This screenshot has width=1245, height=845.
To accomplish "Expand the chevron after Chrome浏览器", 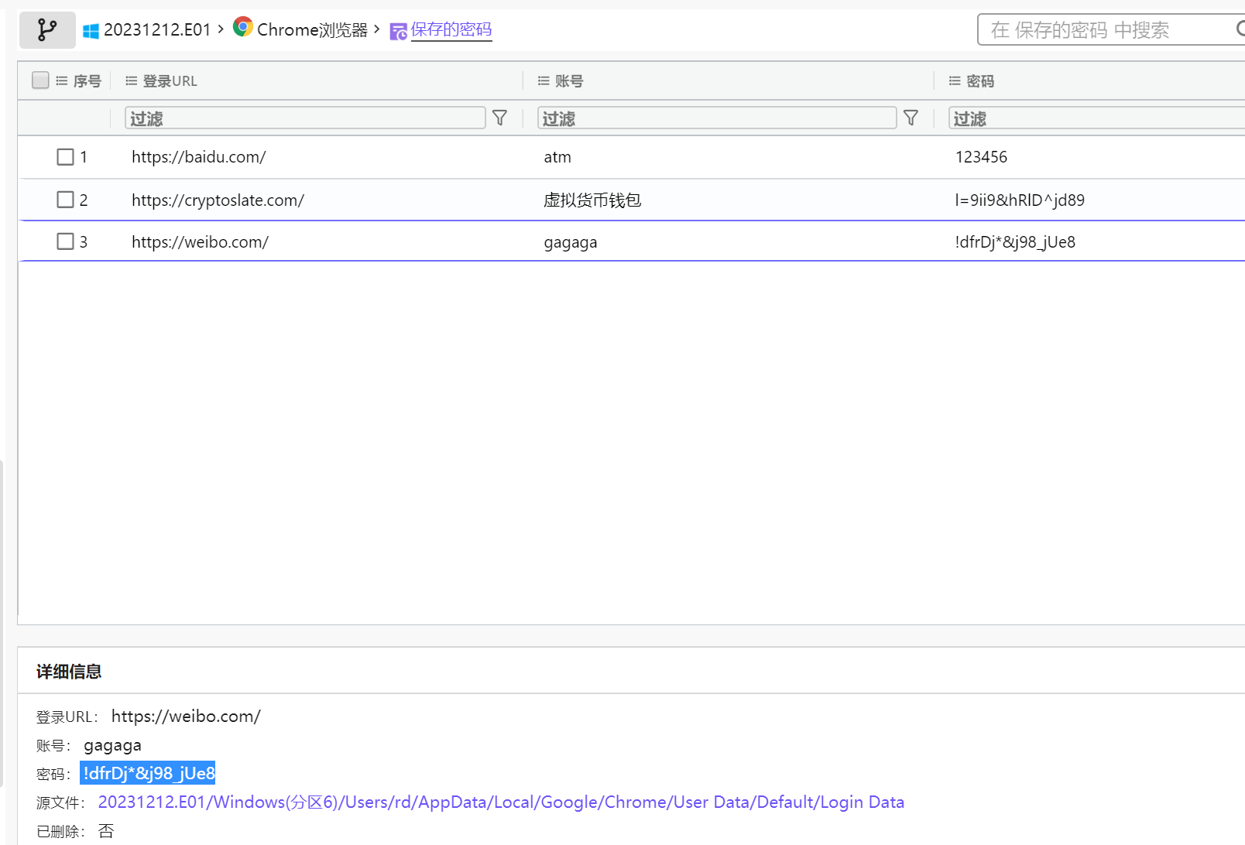I will (376, 29).
